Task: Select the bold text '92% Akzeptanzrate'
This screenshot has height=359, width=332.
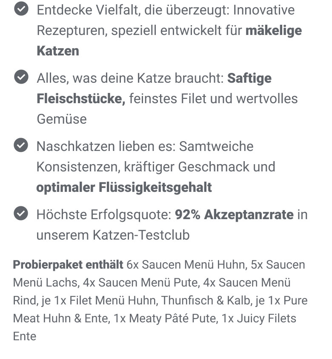Action: pyautogui.click(x=234, y=215)
